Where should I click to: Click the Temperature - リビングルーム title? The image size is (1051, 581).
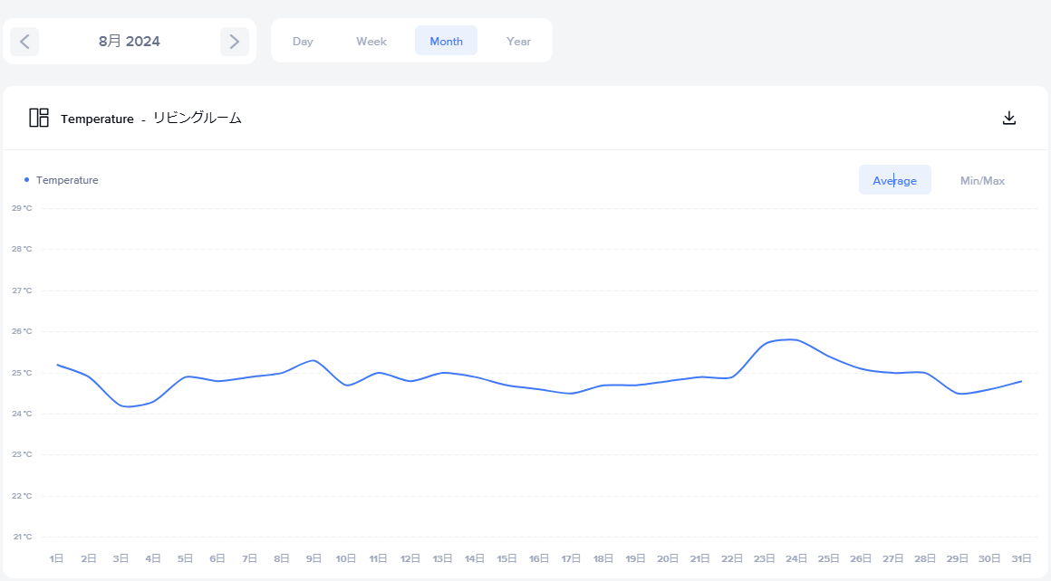(151, 119)
